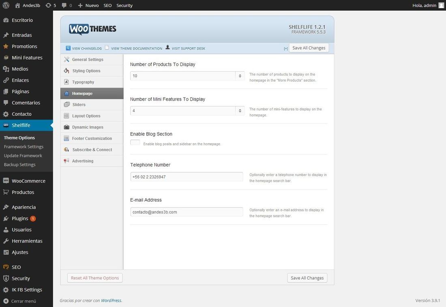Switch to the Typography tab
This screenshot has width=446, height=307.
tap(92, 82)
